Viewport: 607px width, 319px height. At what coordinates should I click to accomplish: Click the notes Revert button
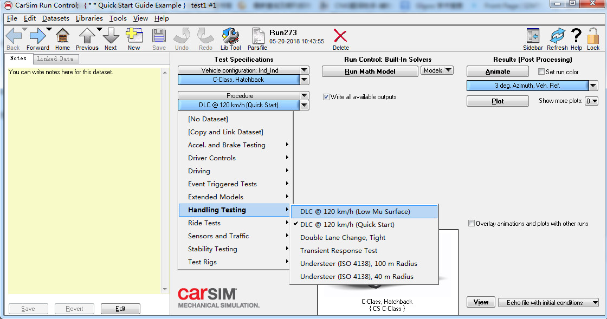click(x=74, y=309)
